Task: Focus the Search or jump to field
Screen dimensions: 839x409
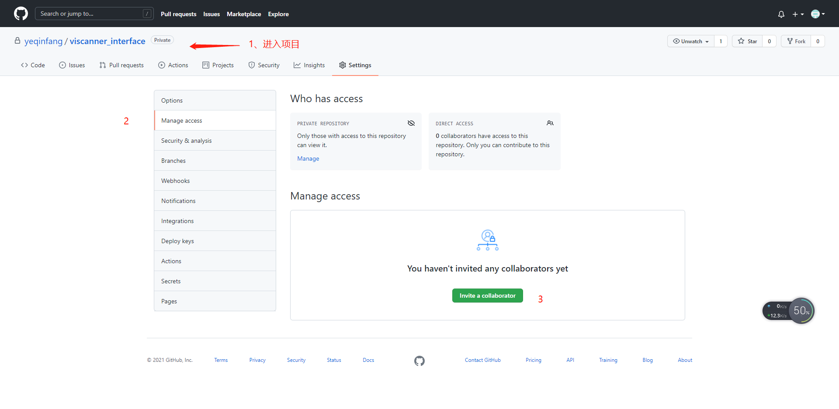Action: pyautogui.click(x=94, y=14)
